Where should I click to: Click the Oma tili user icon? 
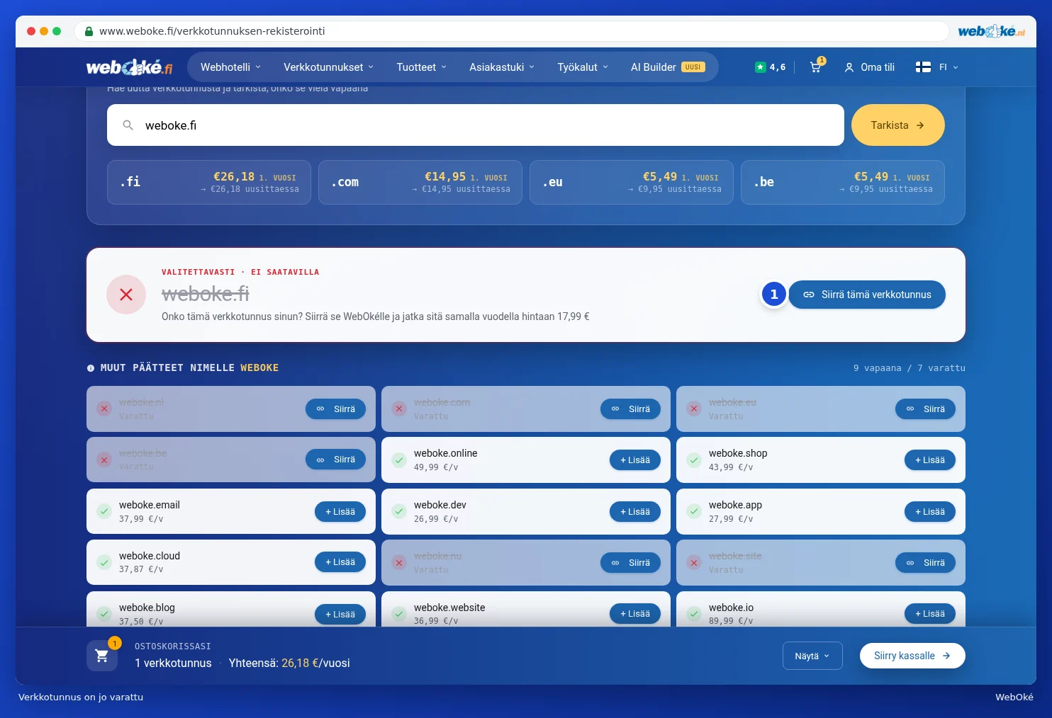[x=849, y=67]
